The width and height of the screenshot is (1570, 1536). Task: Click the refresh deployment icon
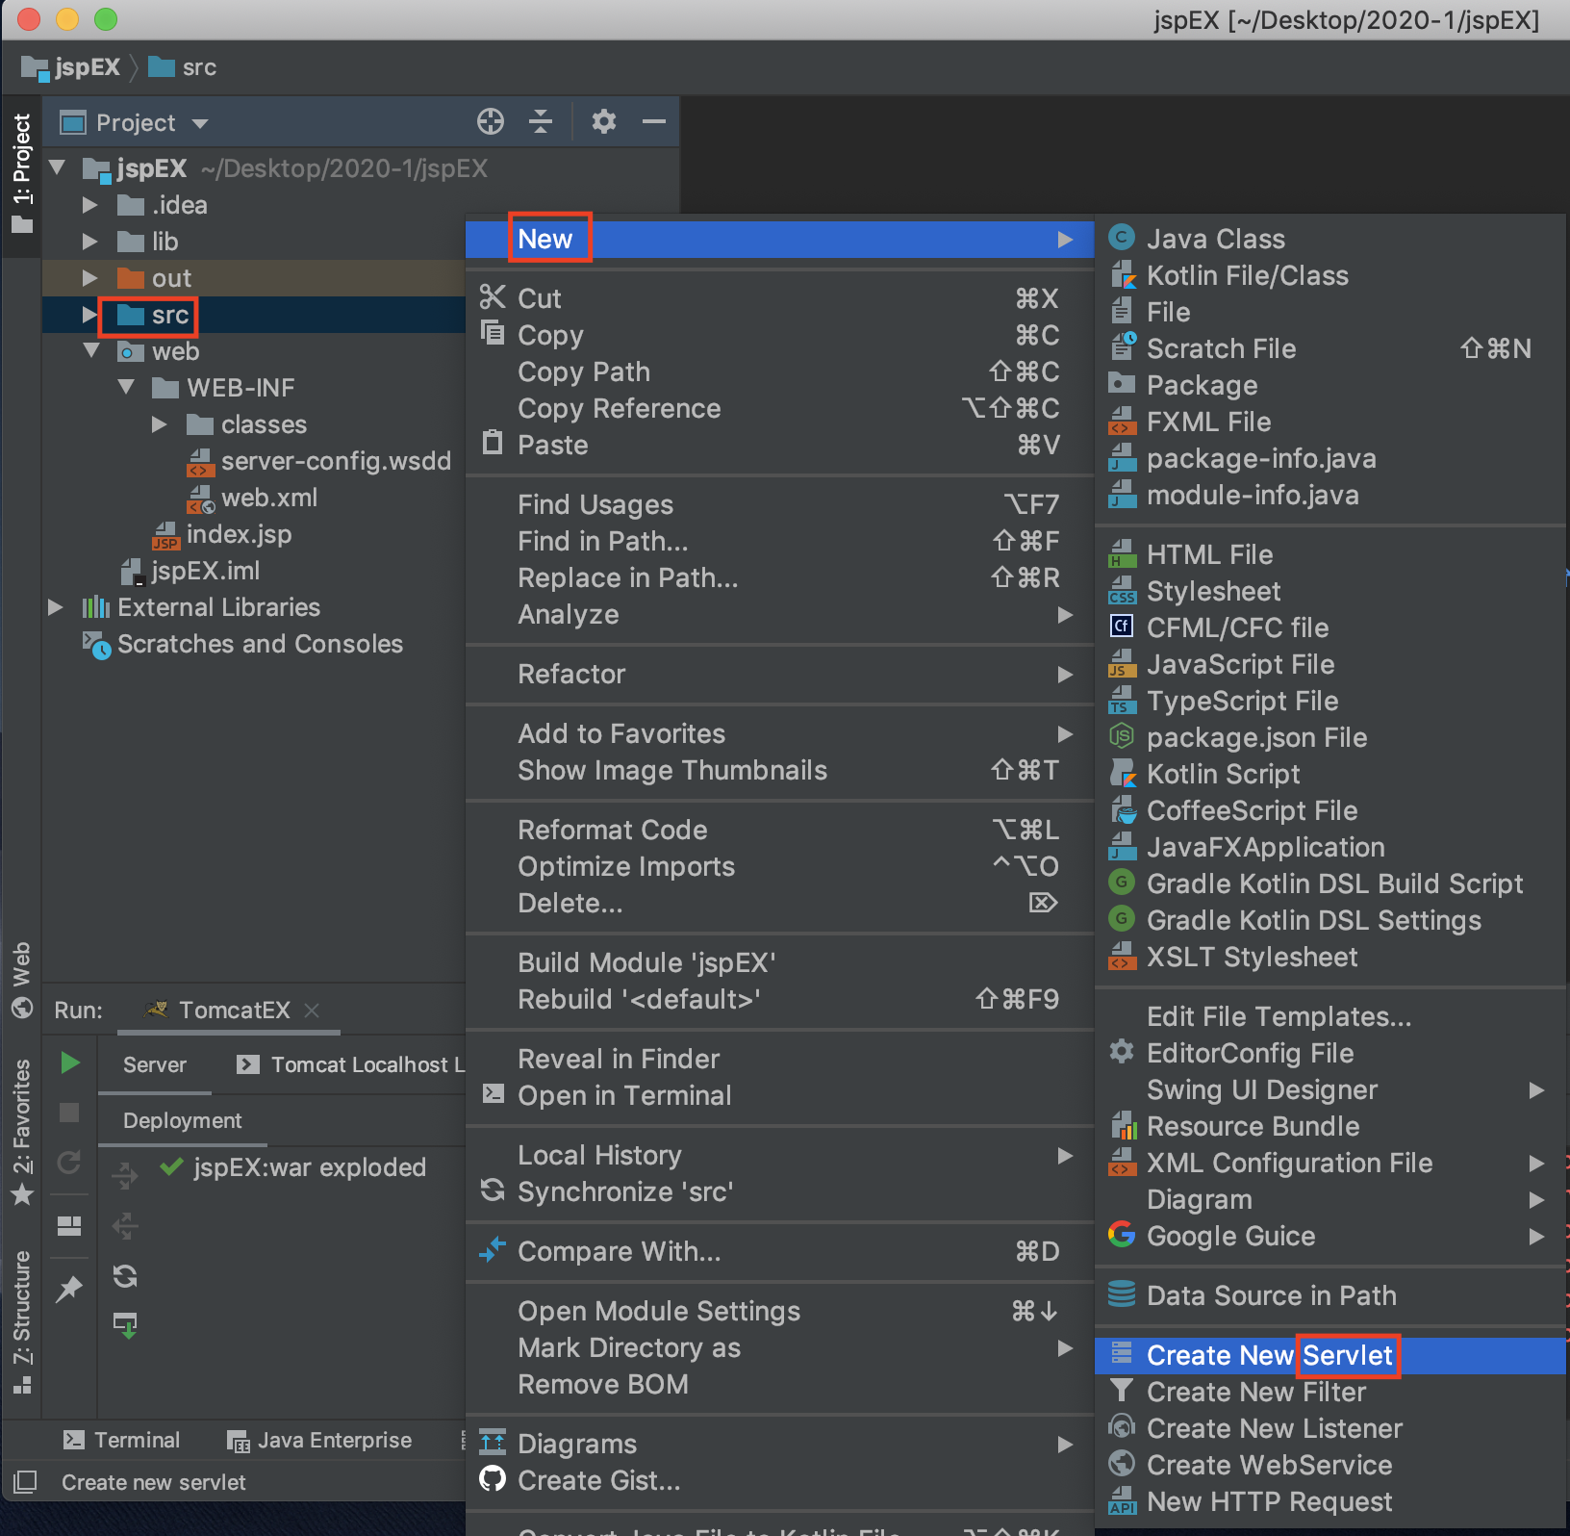pyautogui.click(x=125, y=1277)
